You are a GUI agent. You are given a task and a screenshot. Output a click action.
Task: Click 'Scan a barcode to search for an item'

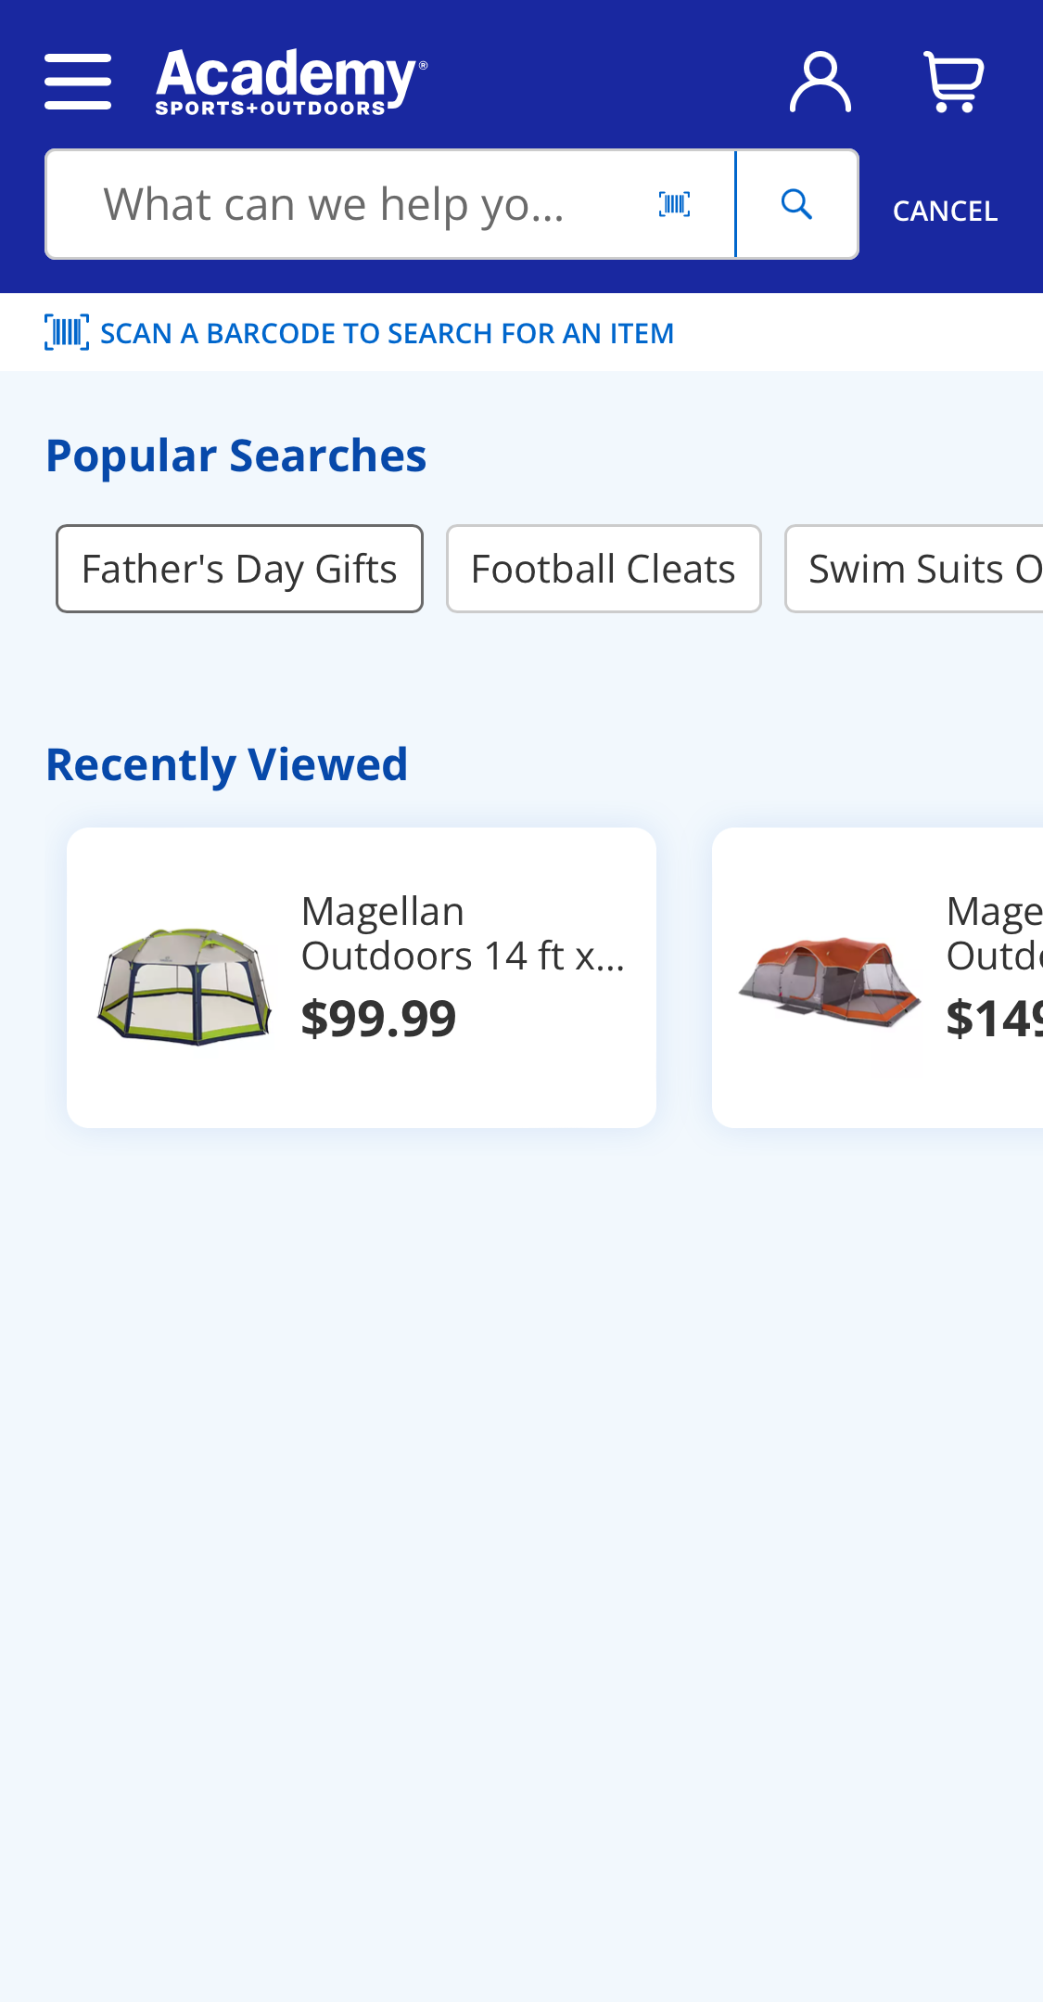coord(387,333)
